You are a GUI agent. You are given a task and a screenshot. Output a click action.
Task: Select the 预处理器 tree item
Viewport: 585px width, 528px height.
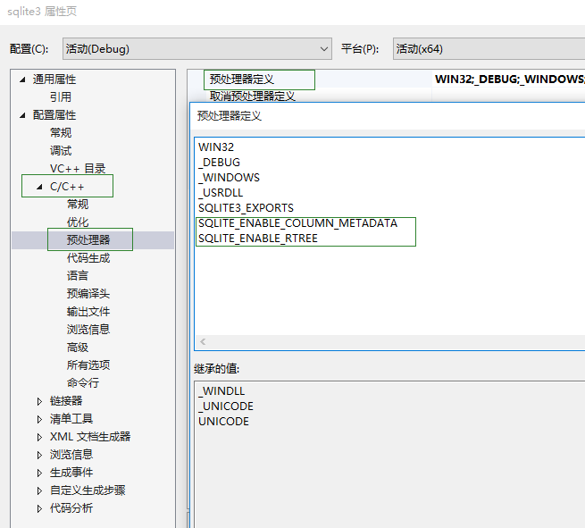pos(88,240)
